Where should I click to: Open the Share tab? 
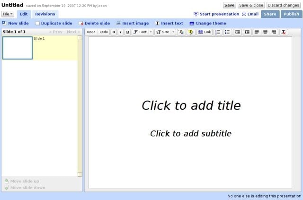tap(270, 14)
